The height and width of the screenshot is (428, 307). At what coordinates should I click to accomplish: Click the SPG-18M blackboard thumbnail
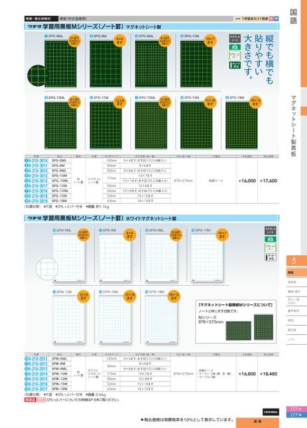241,126
